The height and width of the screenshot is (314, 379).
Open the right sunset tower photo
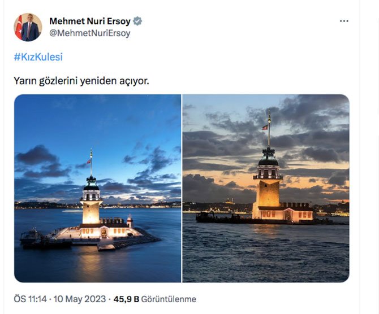coord(266,188)
